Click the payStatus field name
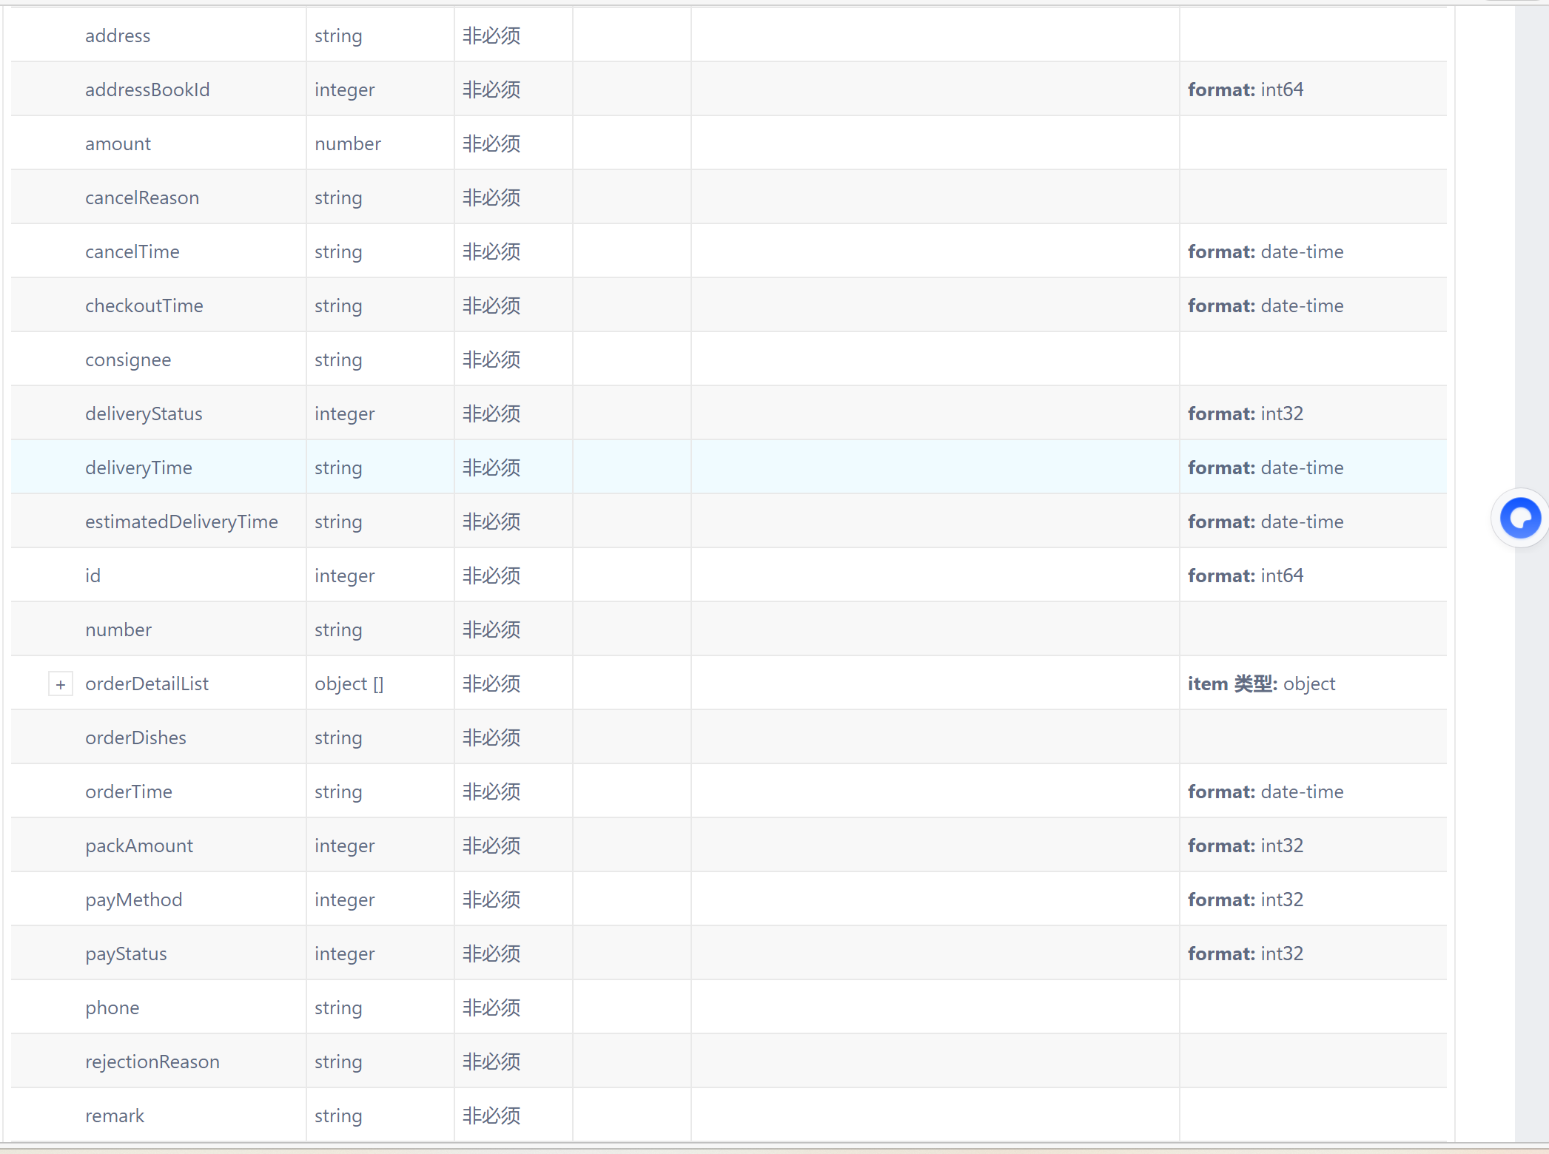1549x1154 pixels. [126, 954]
